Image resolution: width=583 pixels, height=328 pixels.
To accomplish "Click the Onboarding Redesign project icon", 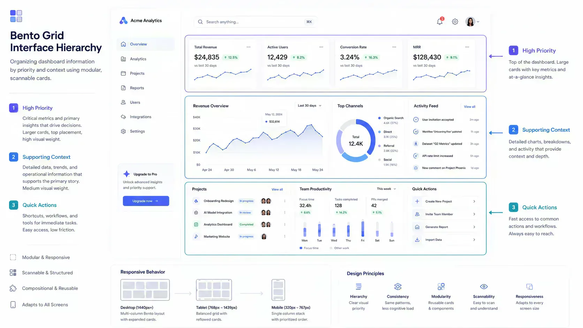I will 196,201.
